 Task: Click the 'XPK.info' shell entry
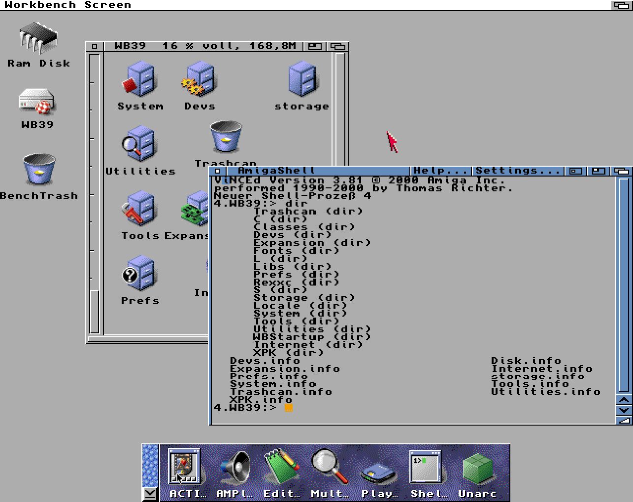[x=262, y=400]
